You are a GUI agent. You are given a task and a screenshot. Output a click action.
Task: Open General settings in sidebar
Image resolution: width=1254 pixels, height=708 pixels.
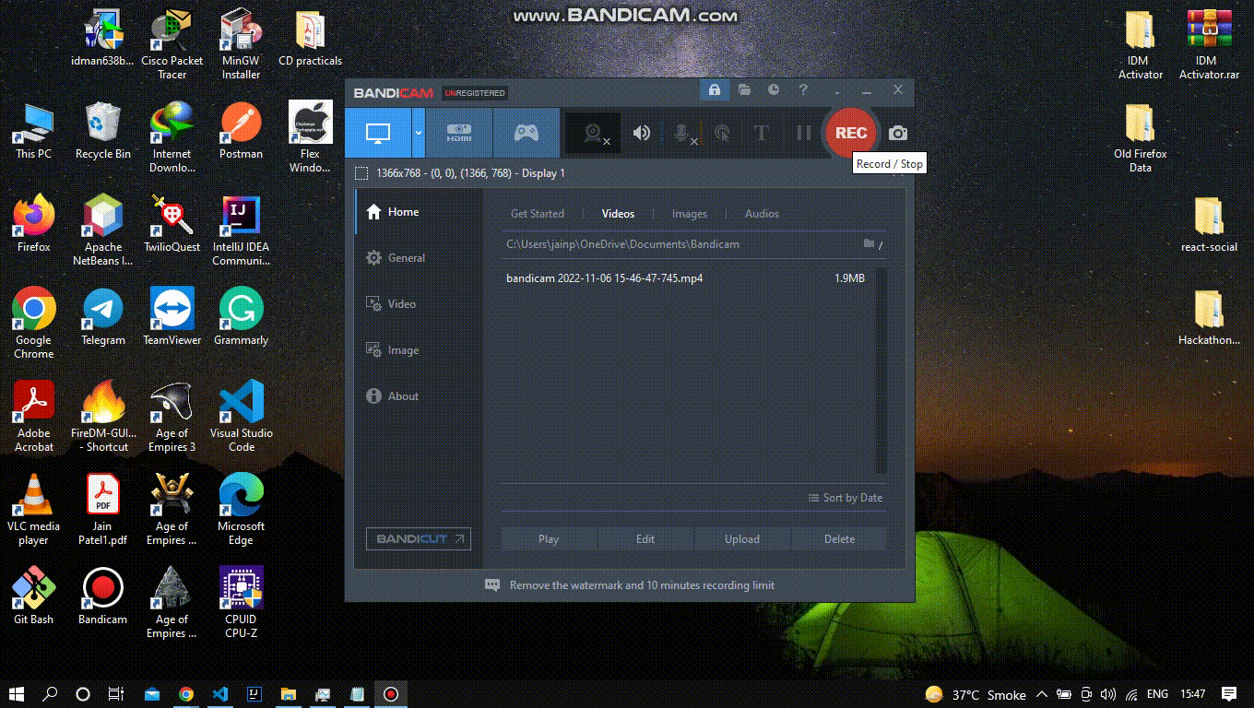pyautogui.click(x=419, y=258)
